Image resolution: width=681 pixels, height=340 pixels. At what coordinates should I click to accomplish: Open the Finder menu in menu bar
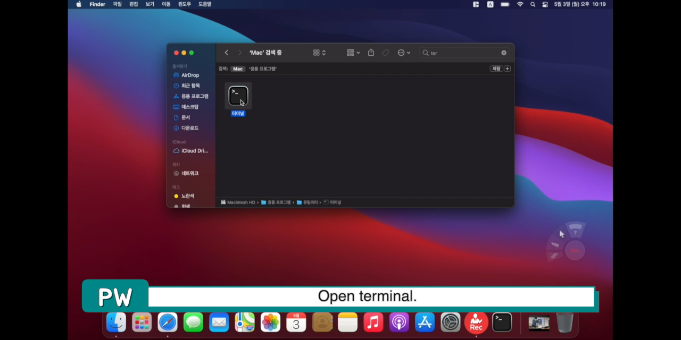click(97, 4)
